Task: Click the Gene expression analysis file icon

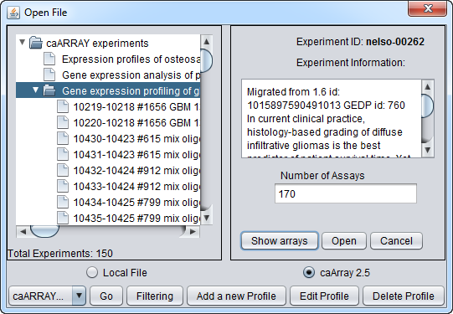Action: tap(49, 75)
